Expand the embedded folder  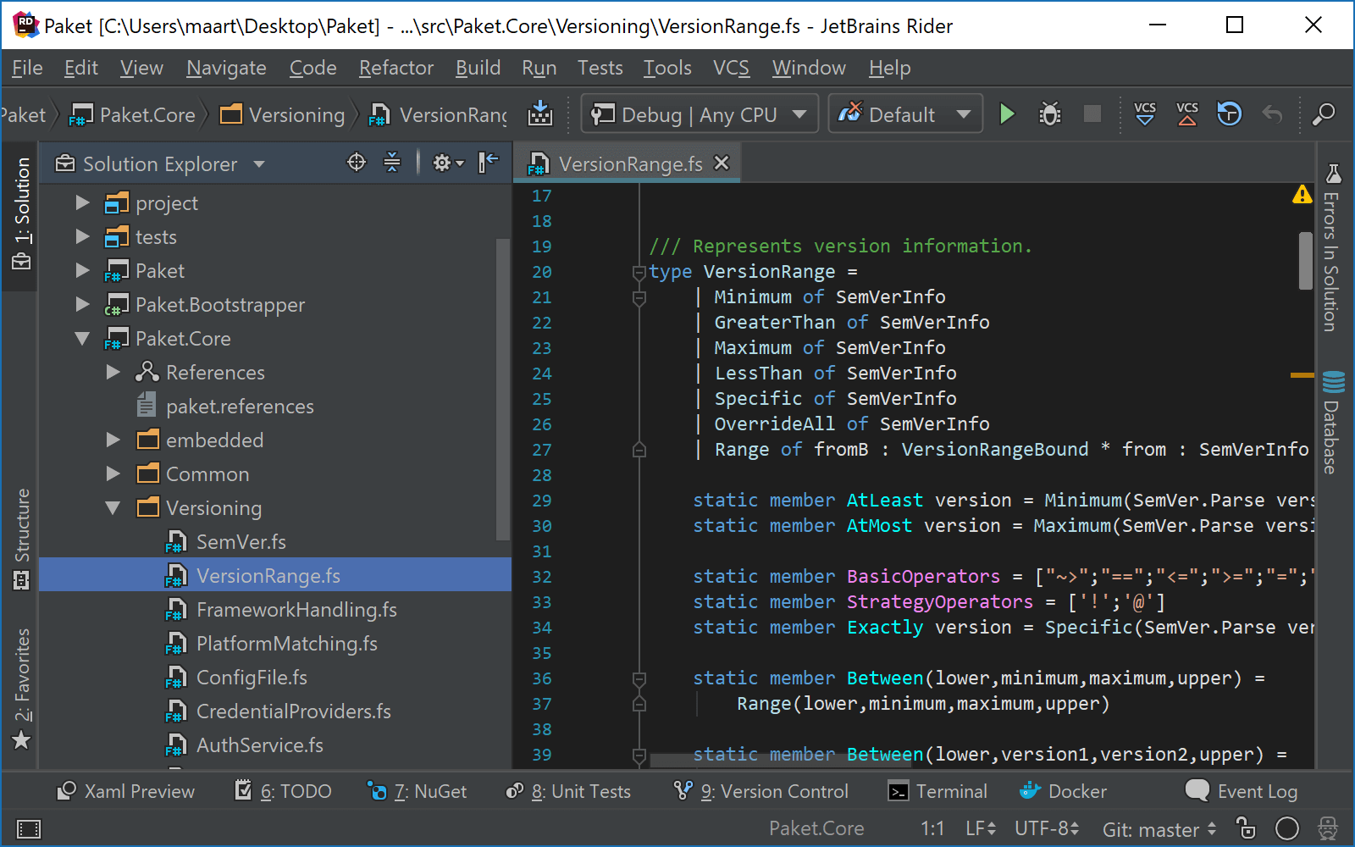(x=113, y=440)
